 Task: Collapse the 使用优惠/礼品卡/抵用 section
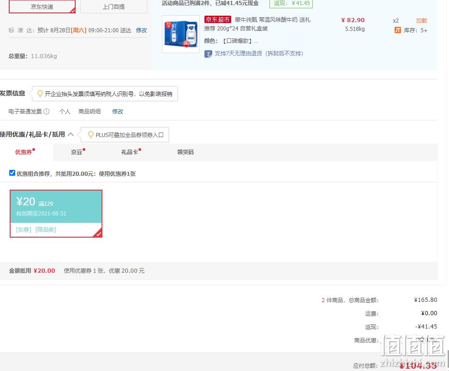click(71, 135)
